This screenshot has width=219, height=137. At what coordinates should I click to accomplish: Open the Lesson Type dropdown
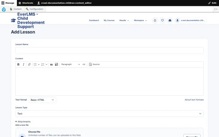pos(109,114)
